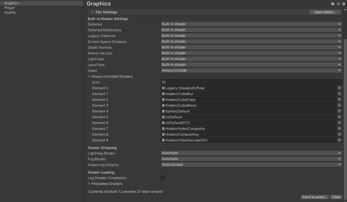Screen dimensions: 347x202
Task: Click the Open Editor button
Action: [325, 12]
